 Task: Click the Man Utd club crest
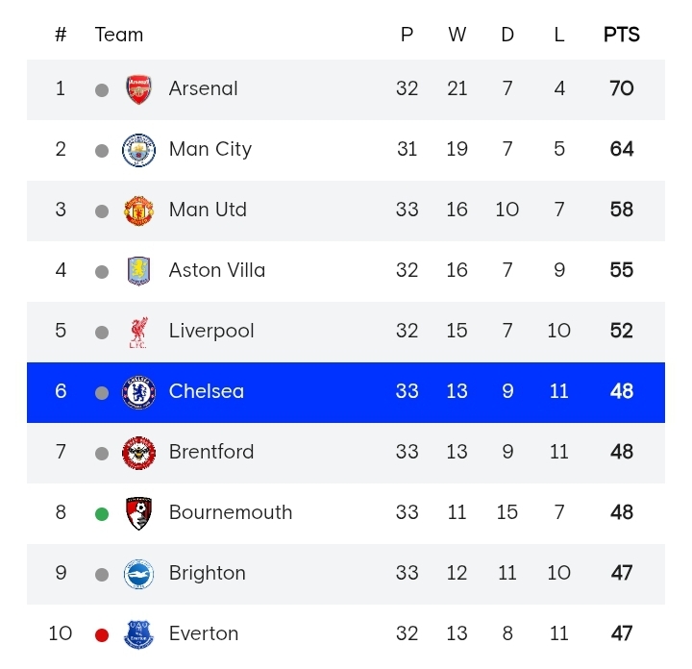(x=138, y=211)
